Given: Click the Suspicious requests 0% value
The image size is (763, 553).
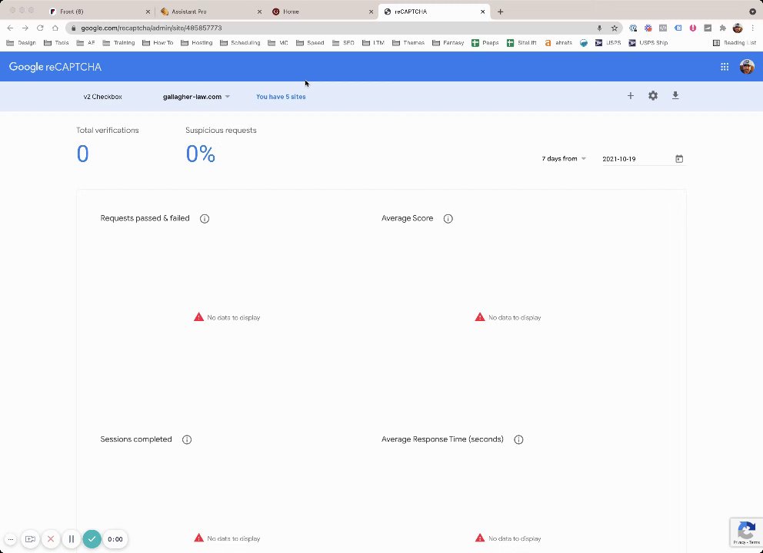Looking at the screenshot, I should click(x=201, y=154).
